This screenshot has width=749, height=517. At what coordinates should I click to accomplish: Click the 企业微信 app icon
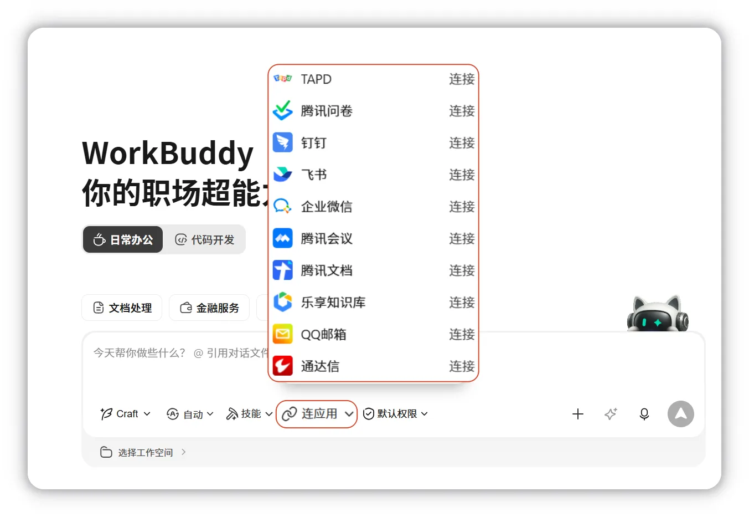(x=282, y=206)
